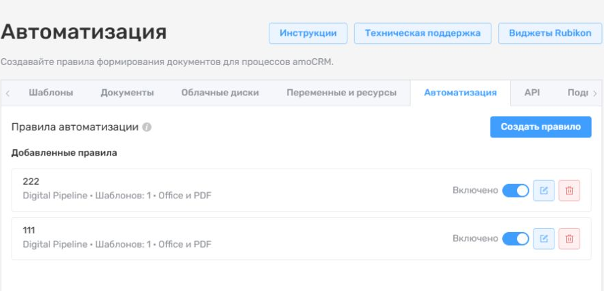This screenshot has width=604, height=291.
Task: Delete the rule named 111
Action: pyautogui.click(x=569, y=239)
